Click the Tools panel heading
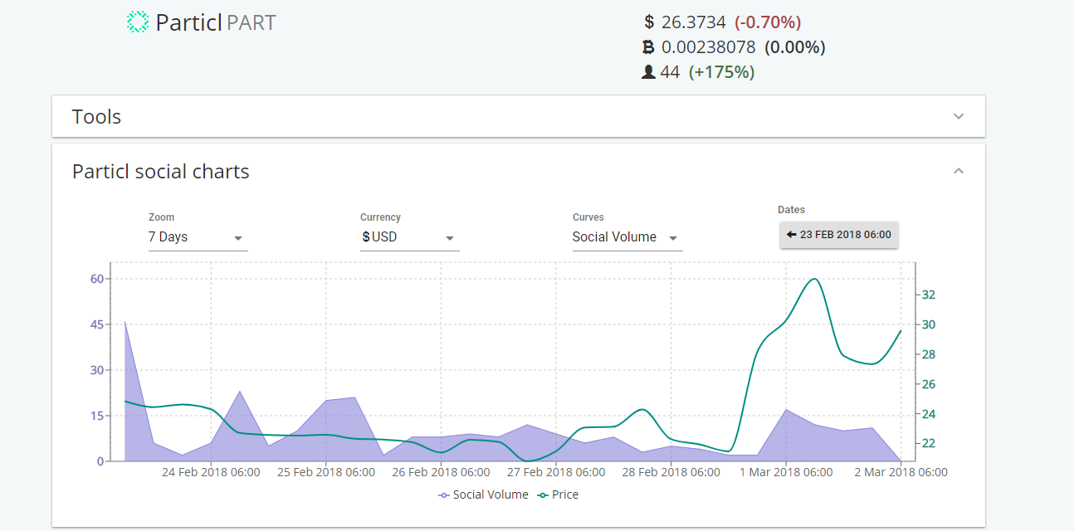This screenshot has height=531, width=1074. point(96,117)
